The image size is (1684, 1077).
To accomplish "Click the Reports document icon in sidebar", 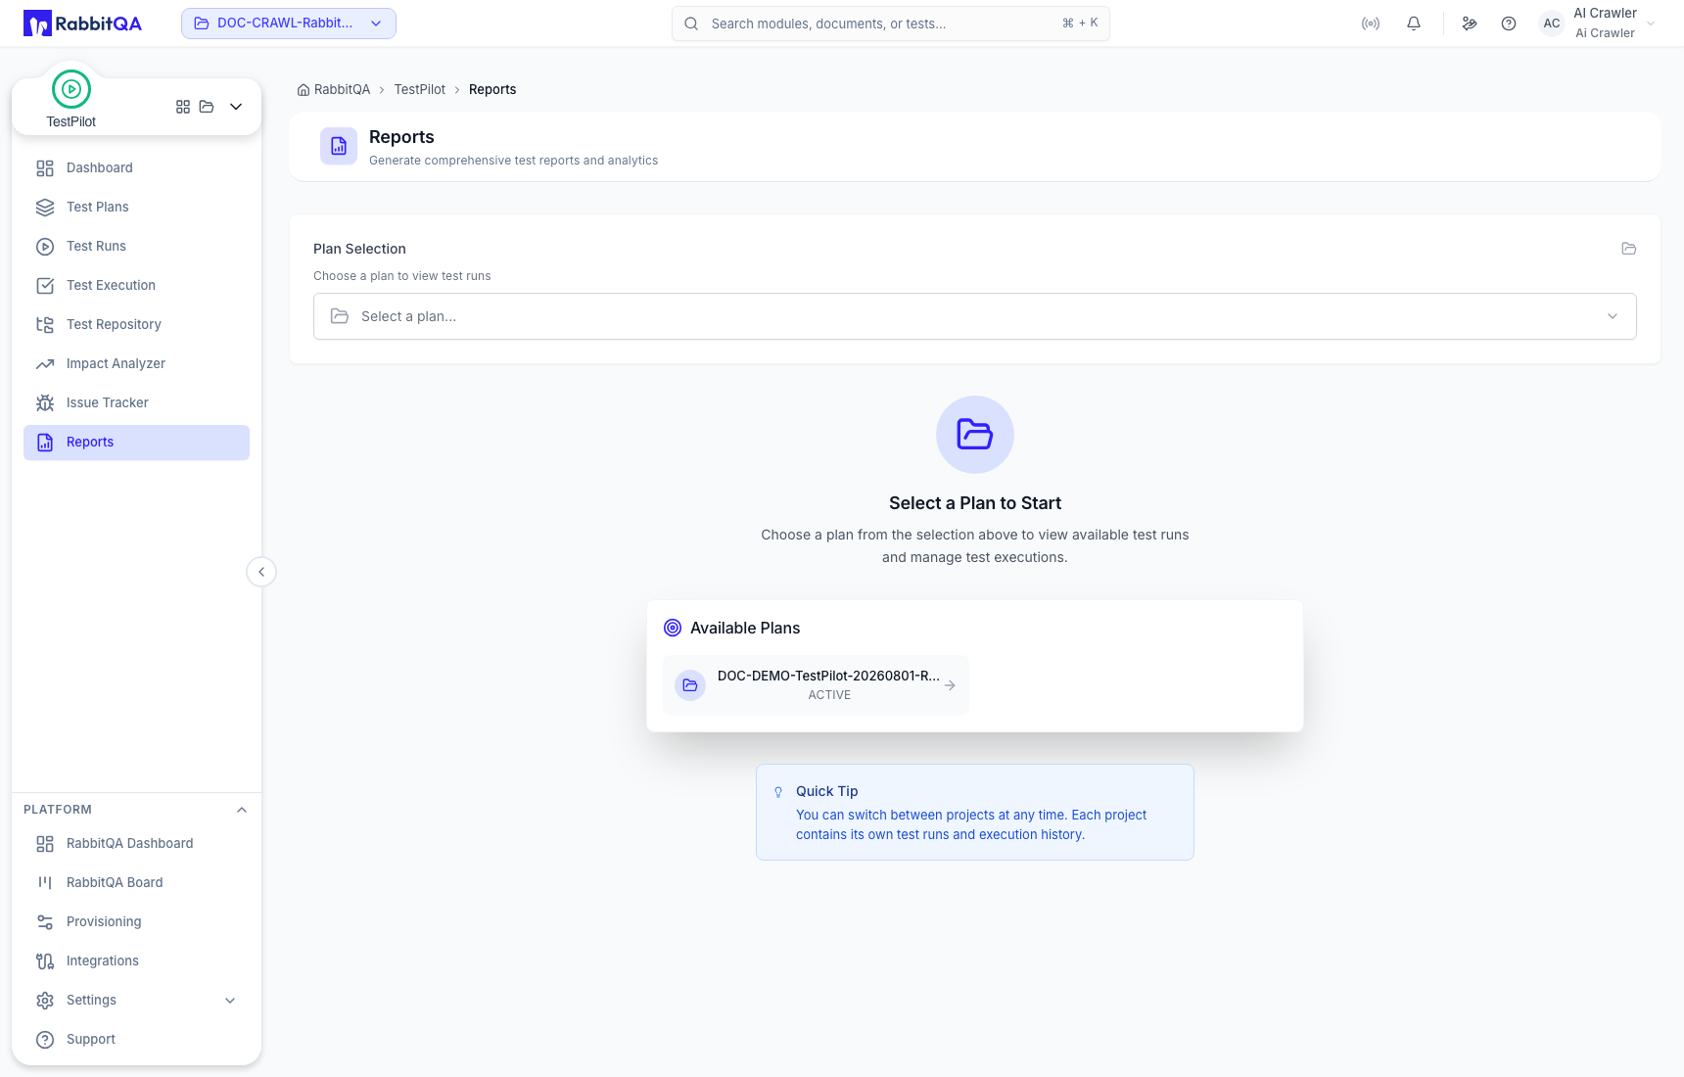I will 45,443.
